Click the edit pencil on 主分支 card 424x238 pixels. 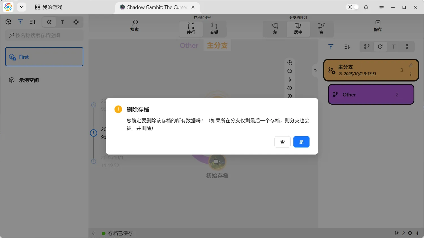[x=411, y=65]
